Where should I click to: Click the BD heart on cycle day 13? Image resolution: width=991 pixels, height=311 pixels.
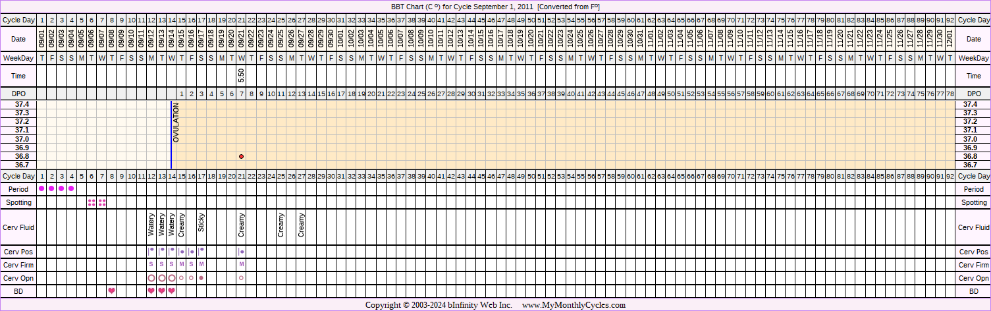161,291
